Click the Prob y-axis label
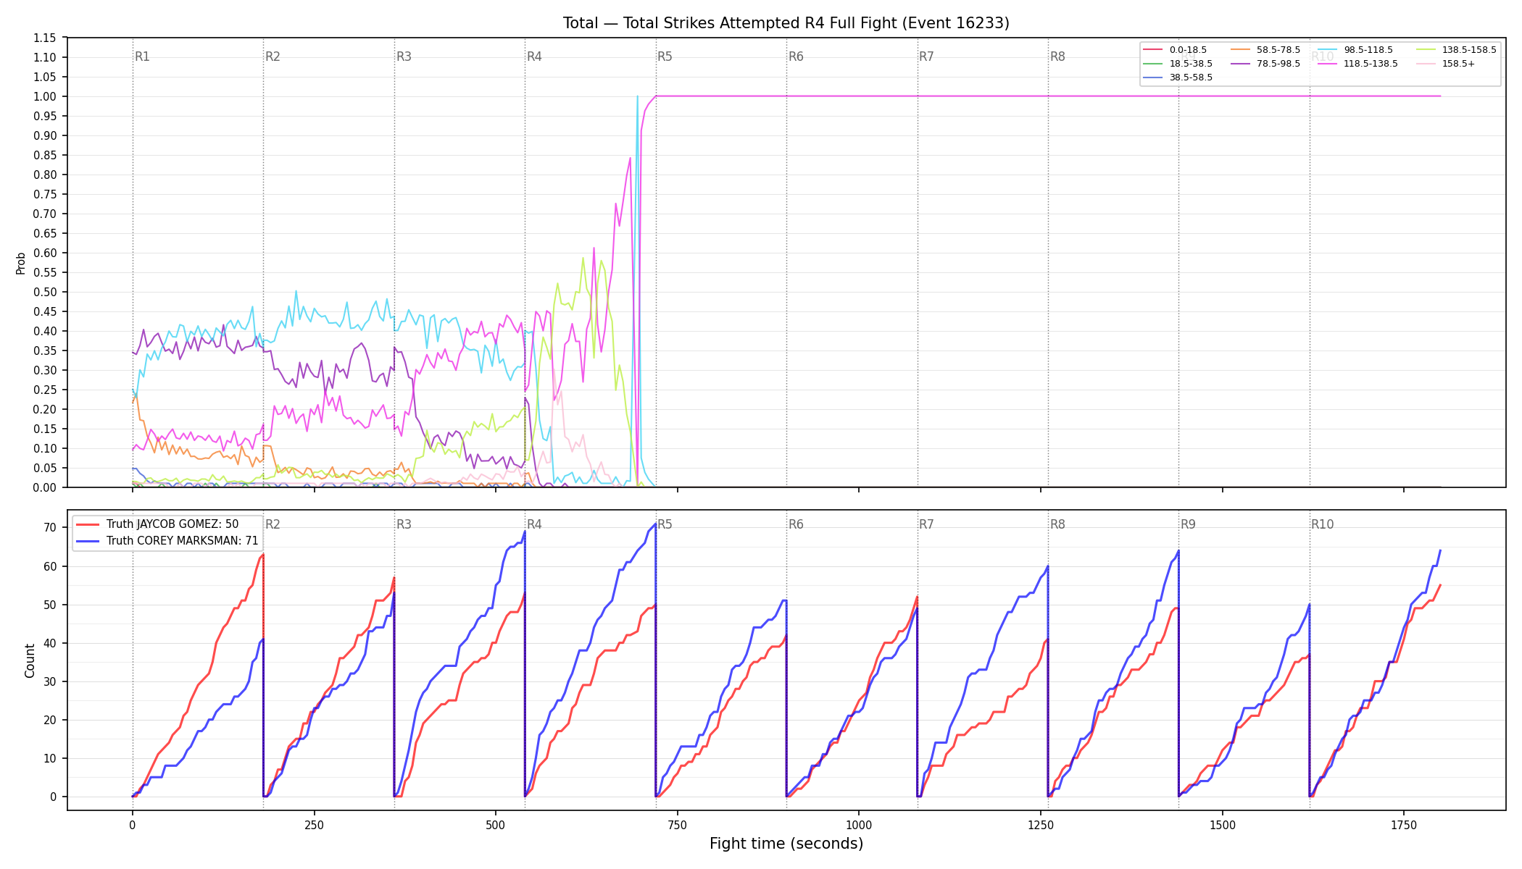Viewport: 1522px width, 869px height. 20,263
